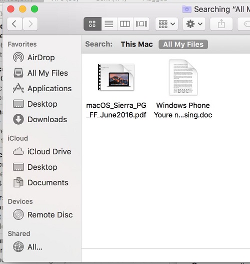Open the item arrangement dropdown
The width and height of the screenshot is (250, 264).
166,24
